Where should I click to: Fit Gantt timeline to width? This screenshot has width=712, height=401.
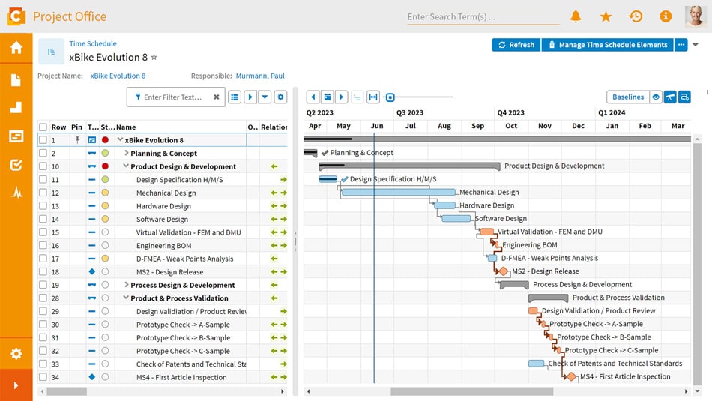(x=373, y=97)
